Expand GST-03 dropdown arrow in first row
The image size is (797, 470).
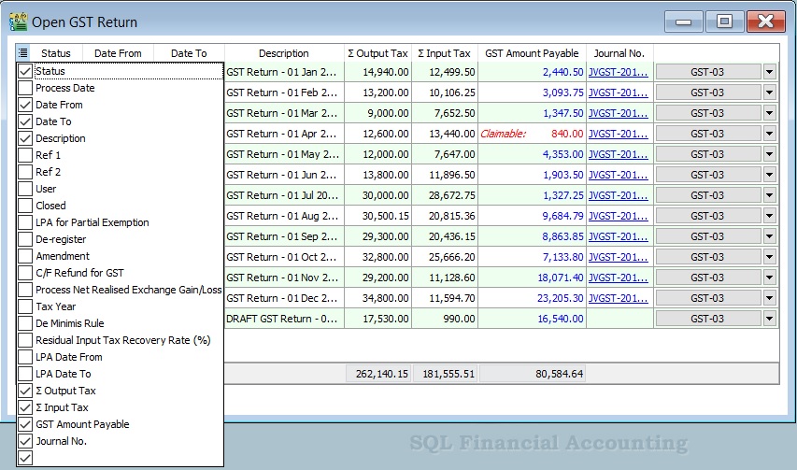tap(770, 72)
